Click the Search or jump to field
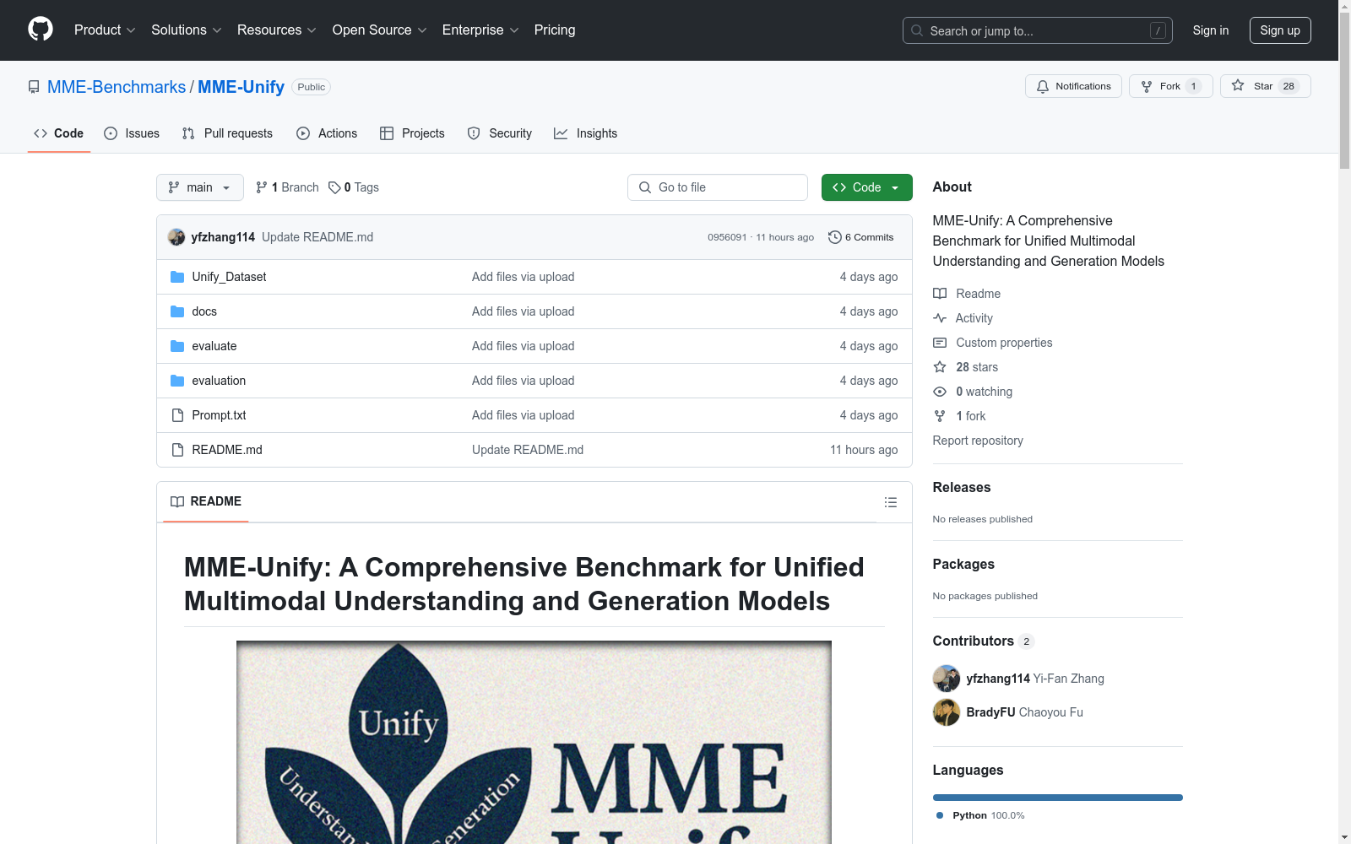The width and height of the screenshot is (1351, 844). [x=1038, y=30]
